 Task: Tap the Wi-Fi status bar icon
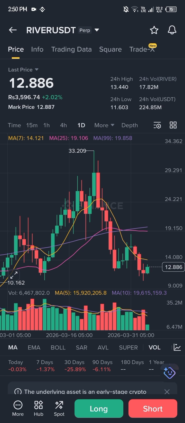click(135, 10)
